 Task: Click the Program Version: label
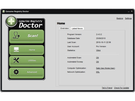pyautogui.click(x=74, y=34)
